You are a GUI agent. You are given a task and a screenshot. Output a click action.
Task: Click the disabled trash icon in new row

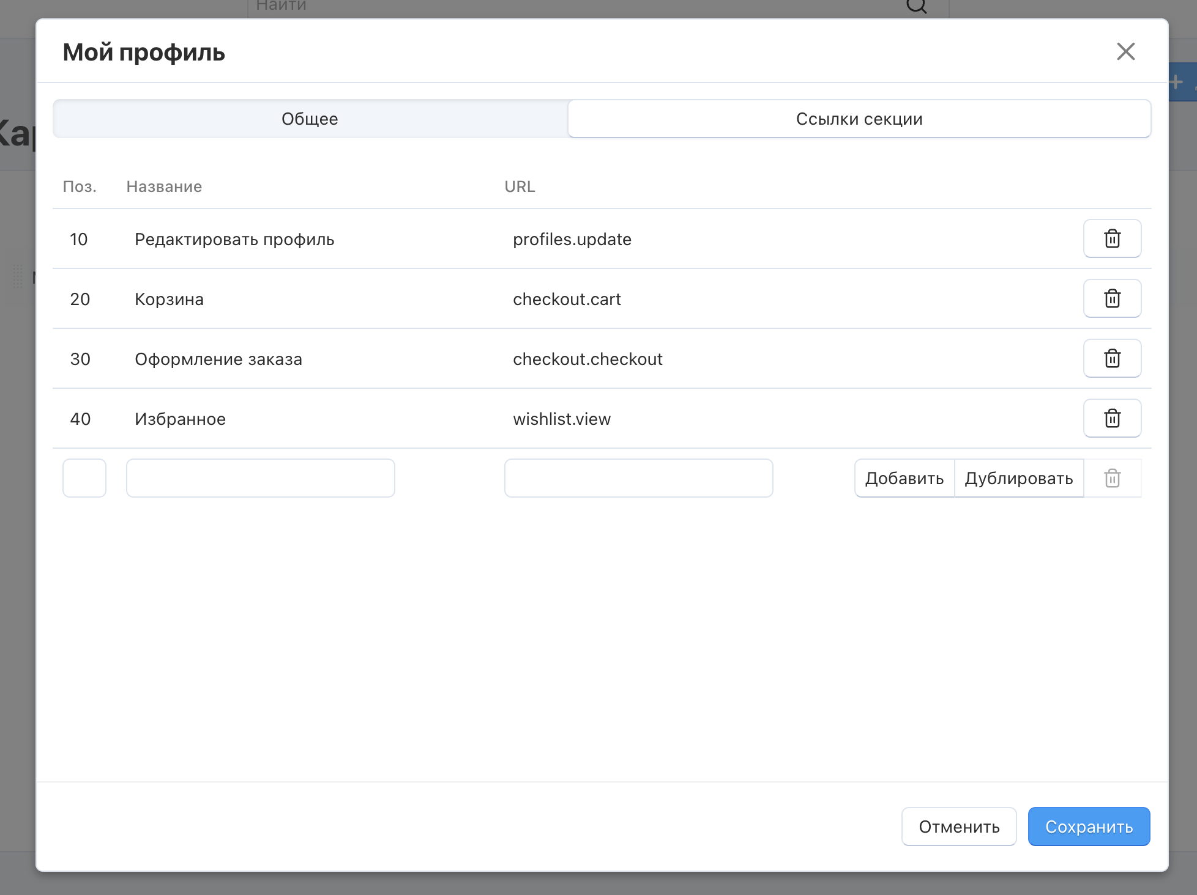pyautogui.click(x=1112, y=478)
